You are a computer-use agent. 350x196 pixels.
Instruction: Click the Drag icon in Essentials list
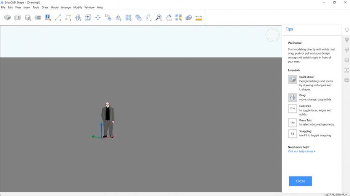click(x=292, y=97)
